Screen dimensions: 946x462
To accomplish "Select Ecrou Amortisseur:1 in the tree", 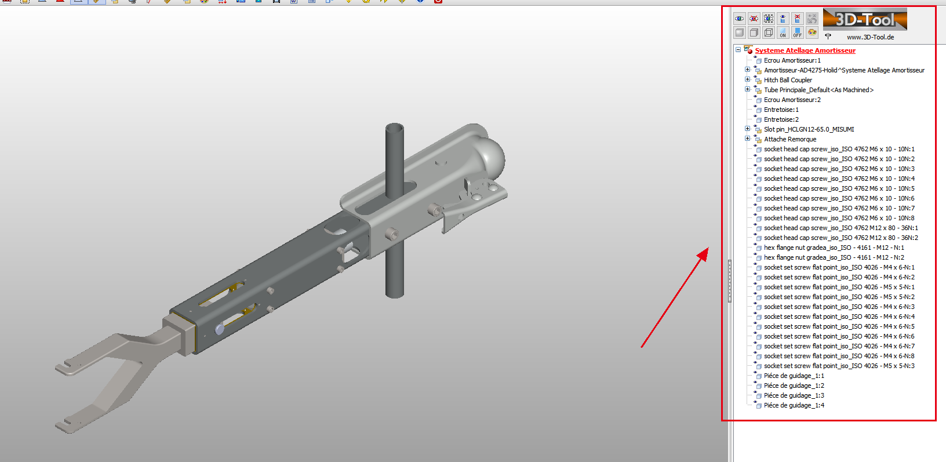I will (x=792, y=60).
